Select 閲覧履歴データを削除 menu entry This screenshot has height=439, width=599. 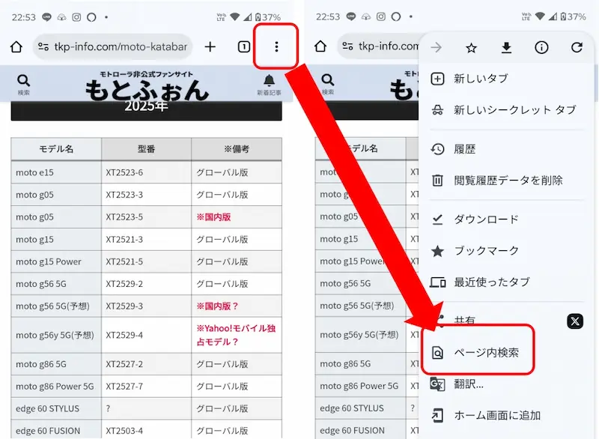tap(508, 181)
